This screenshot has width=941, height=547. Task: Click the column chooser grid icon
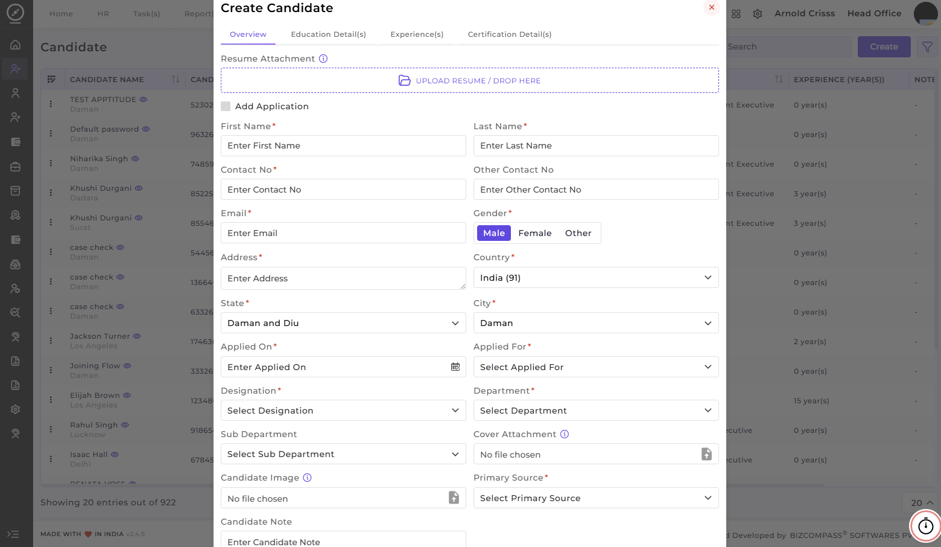[x=51, y=79]
